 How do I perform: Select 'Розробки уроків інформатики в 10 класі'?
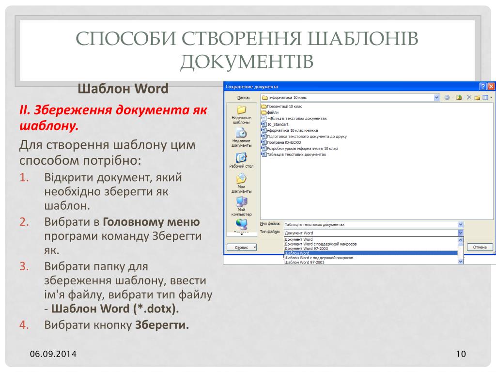pyautogui.click(x=299, y=148)
